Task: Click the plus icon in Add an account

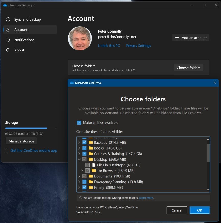Action: (x=177, y=38)
